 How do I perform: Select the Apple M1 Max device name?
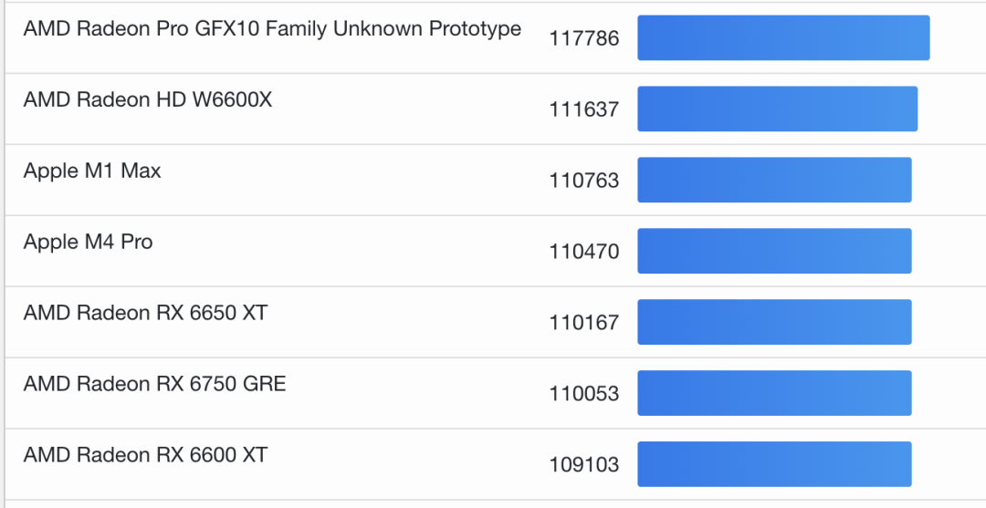tap(92, 171)
